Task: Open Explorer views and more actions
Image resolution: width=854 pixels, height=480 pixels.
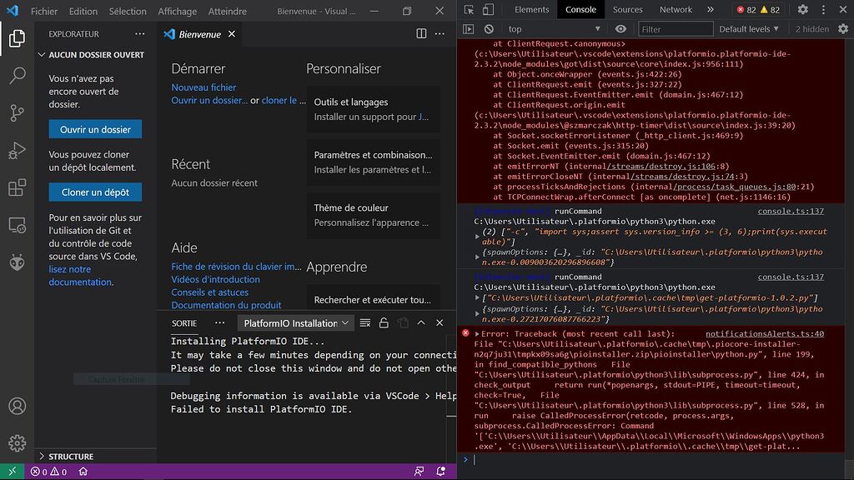Action: (x=140, y=33)
